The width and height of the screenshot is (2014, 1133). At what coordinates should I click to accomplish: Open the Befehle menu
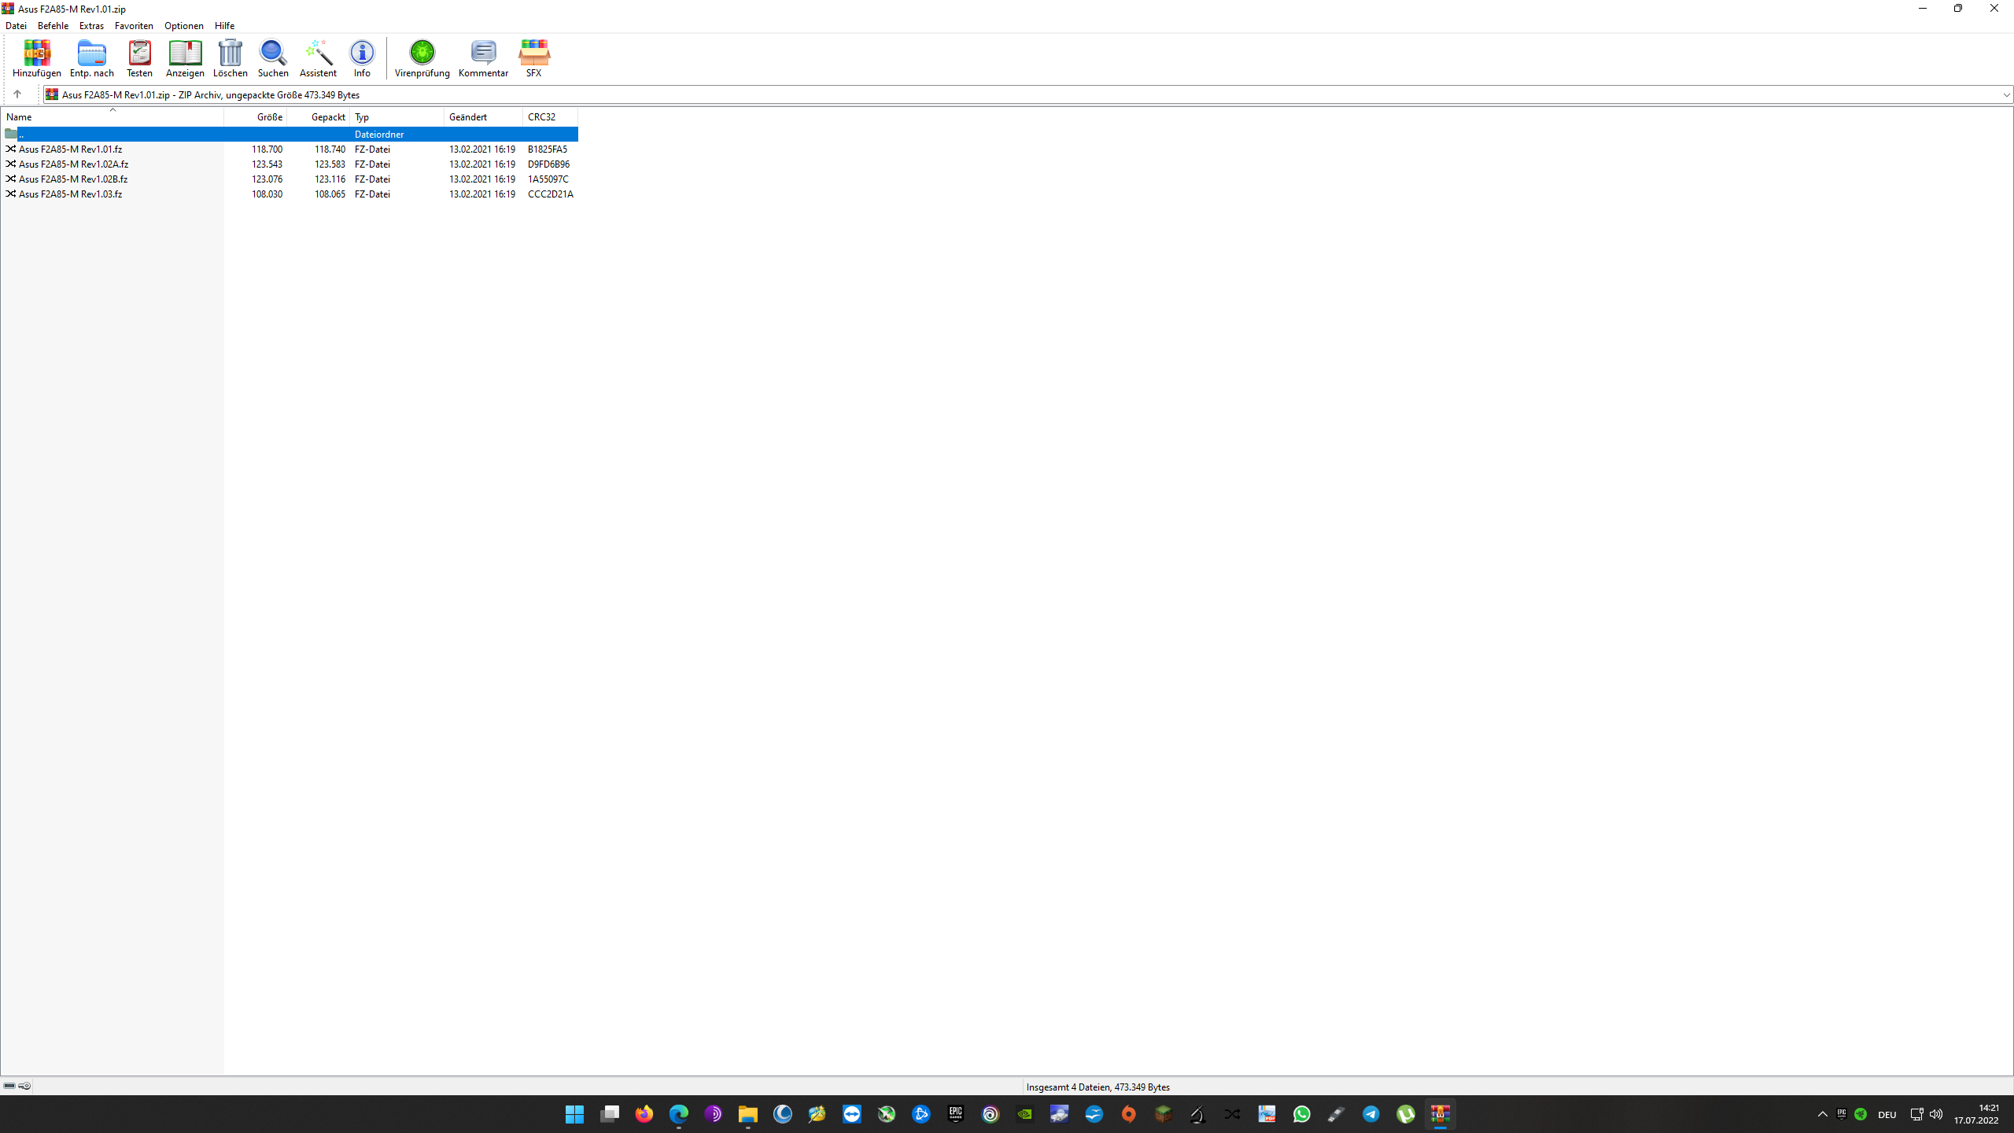52,25
